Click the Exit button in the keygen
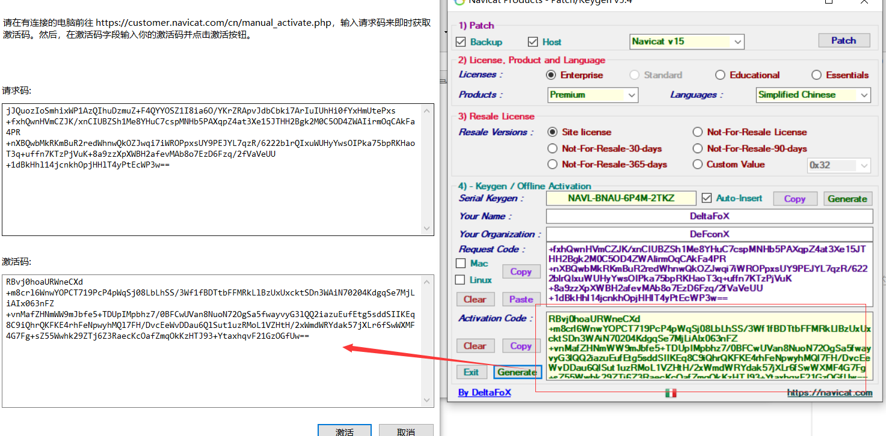 coord(472,372)
